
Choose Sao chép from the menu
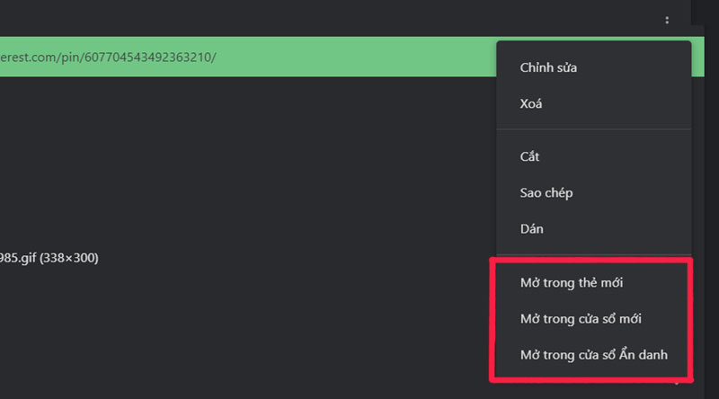coord(546,193)
